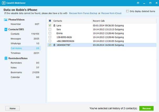Enable Only display deleted items
This screenshot has width=159, height=112.
click(x=128, y=11)
